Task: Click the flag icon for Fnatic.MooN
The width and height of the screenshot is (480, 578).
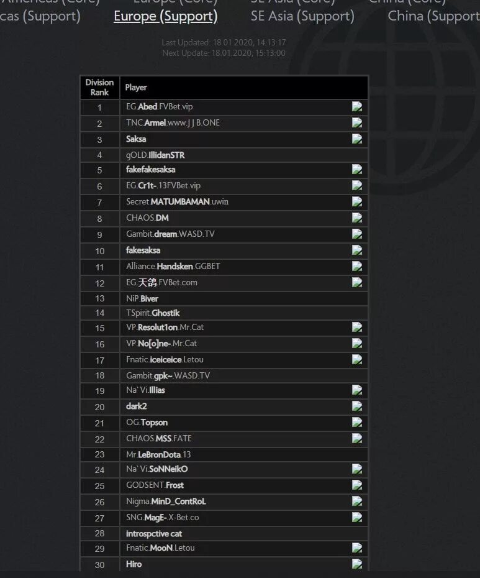Action: (357, 548)
